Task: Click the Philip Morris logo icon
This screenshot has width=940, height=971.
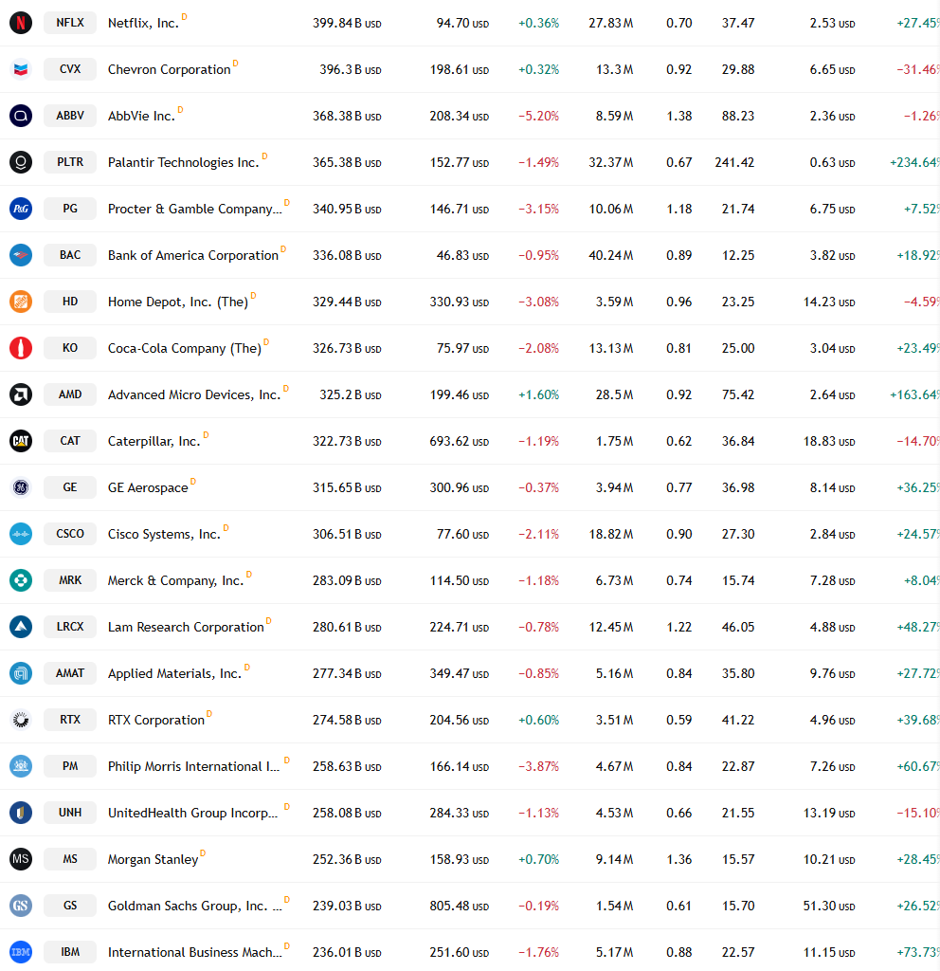Action: click(x=21, y=766)
